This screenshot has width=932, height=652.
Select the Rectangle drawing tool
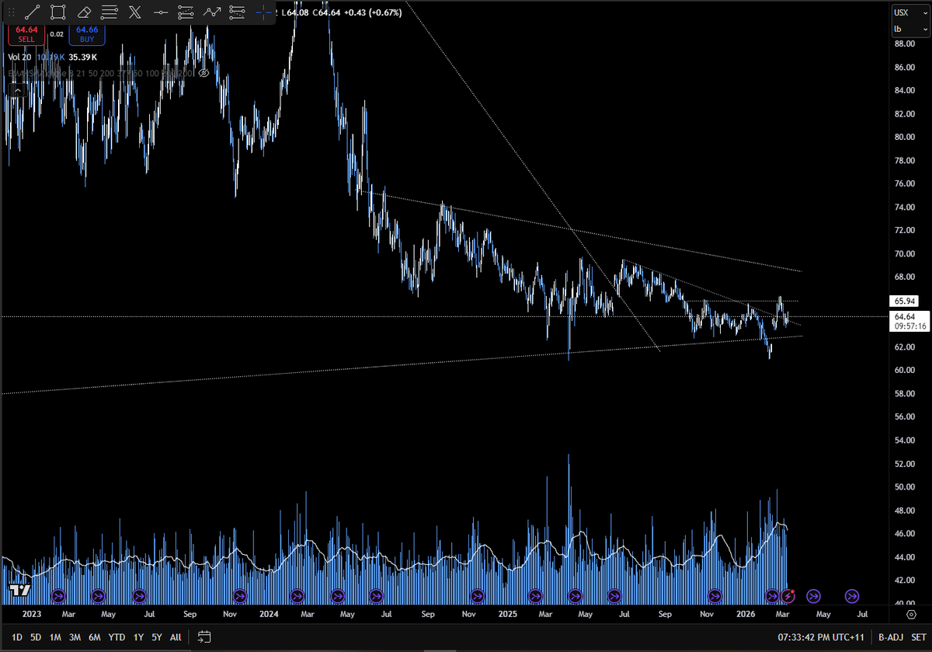[x=57, y=12]
